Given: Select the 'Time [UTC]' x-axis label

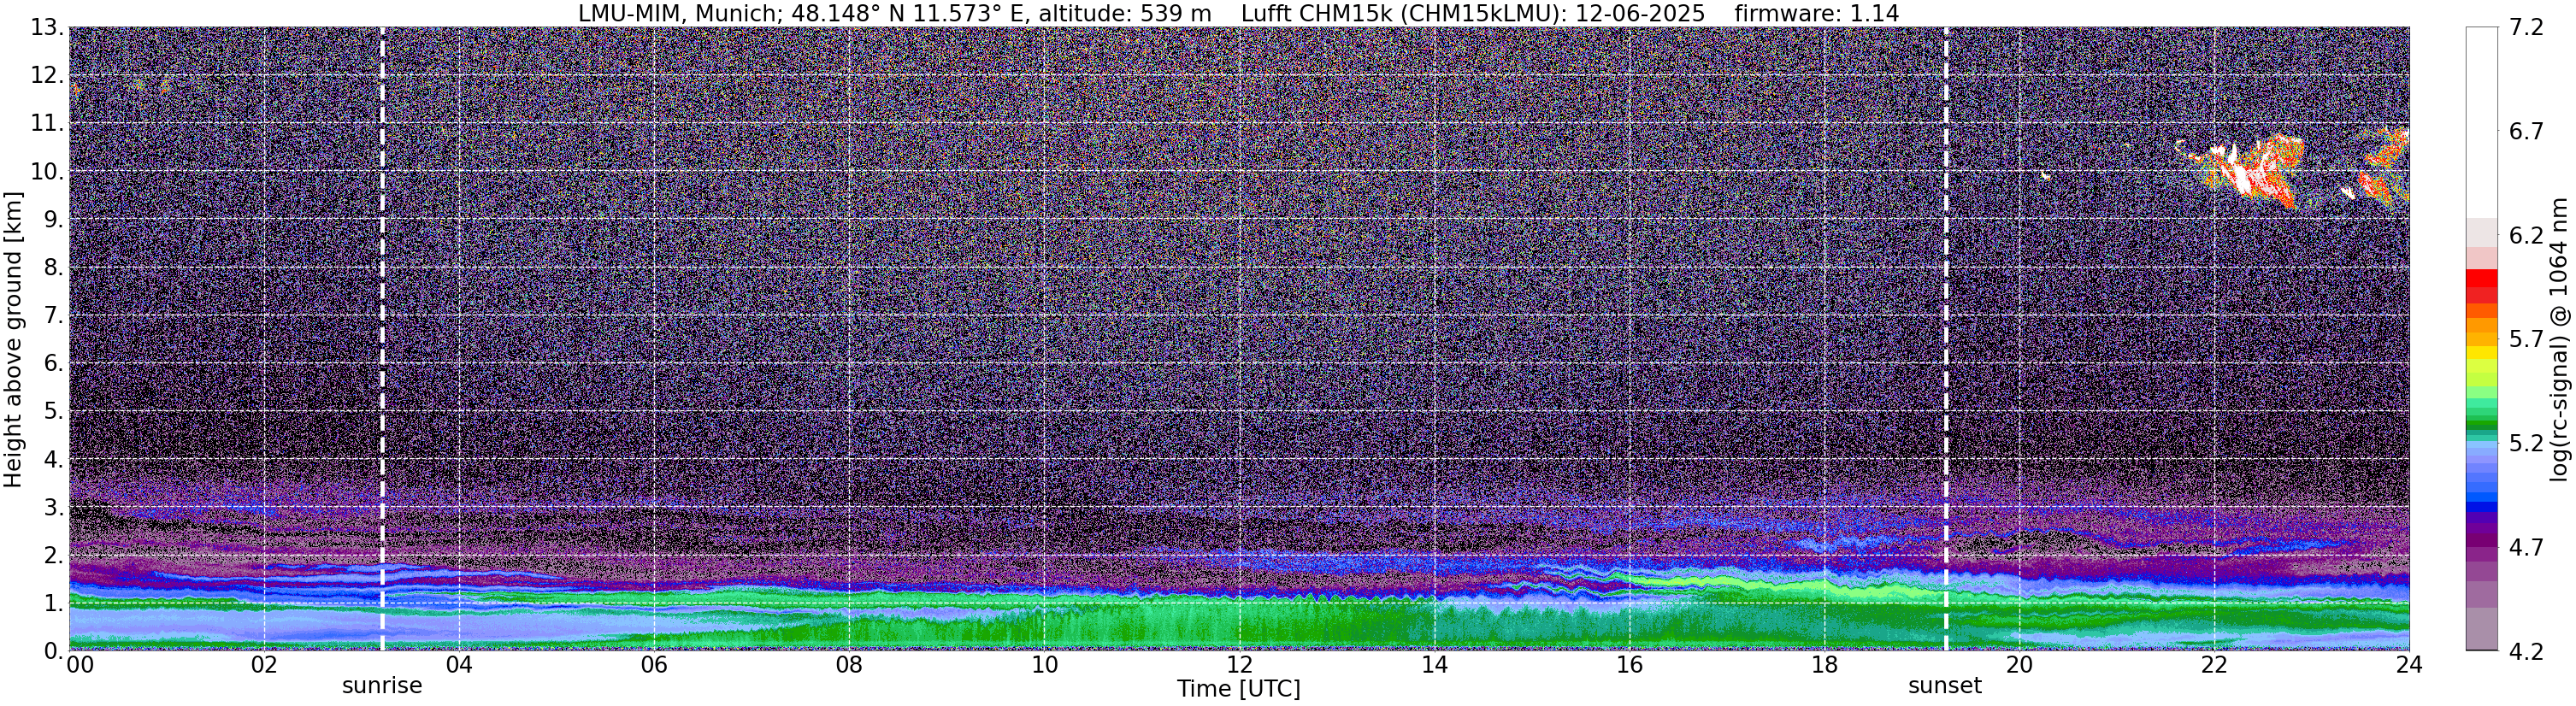Looking at the screenshot, I should coord(1239,689).
